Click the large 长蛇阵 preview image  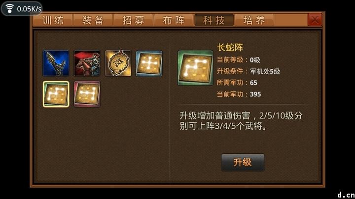point(195,68)
